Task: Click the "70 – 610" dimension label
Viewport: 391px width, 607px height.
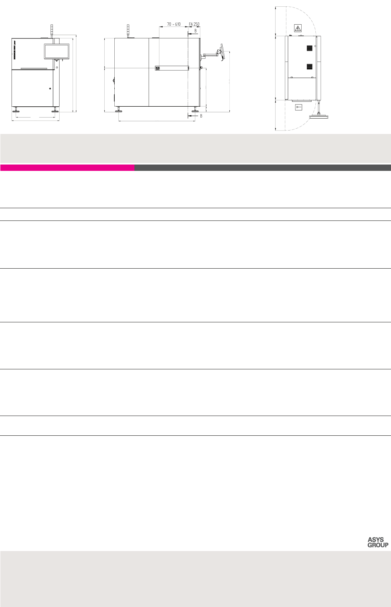Action: [174, 24]
